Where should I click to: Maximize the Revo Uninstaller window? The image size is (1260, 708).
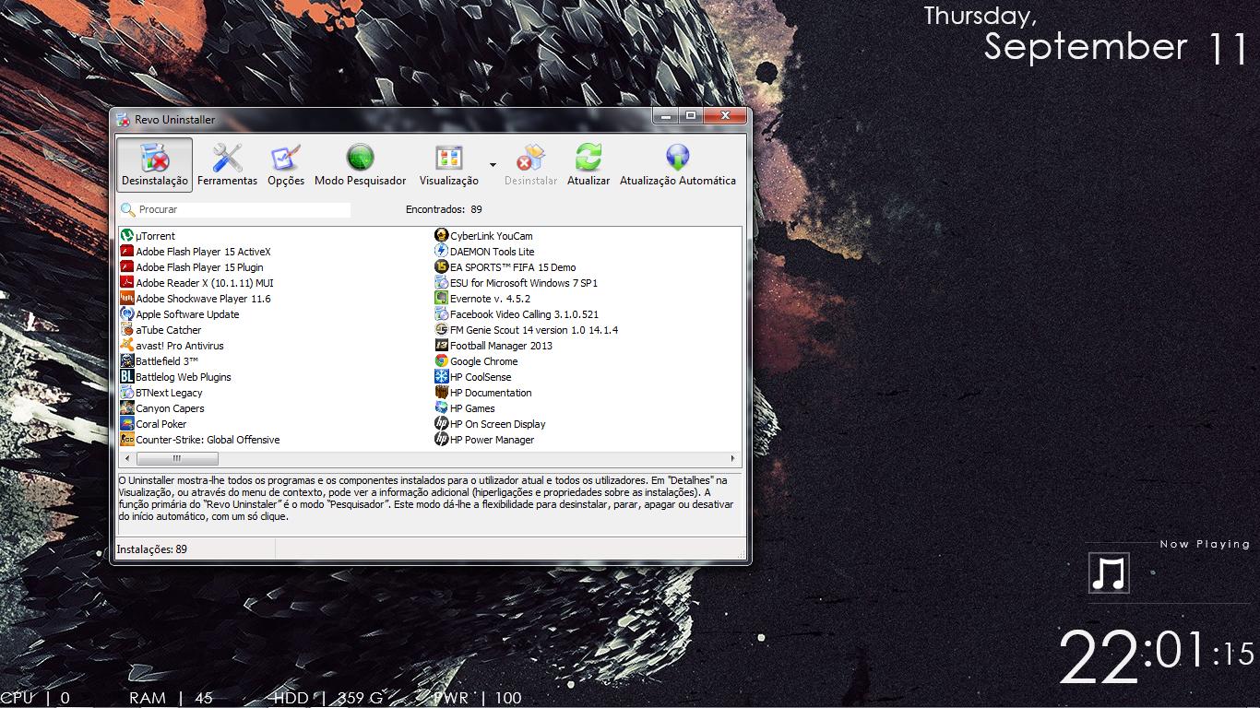[690, 116]
